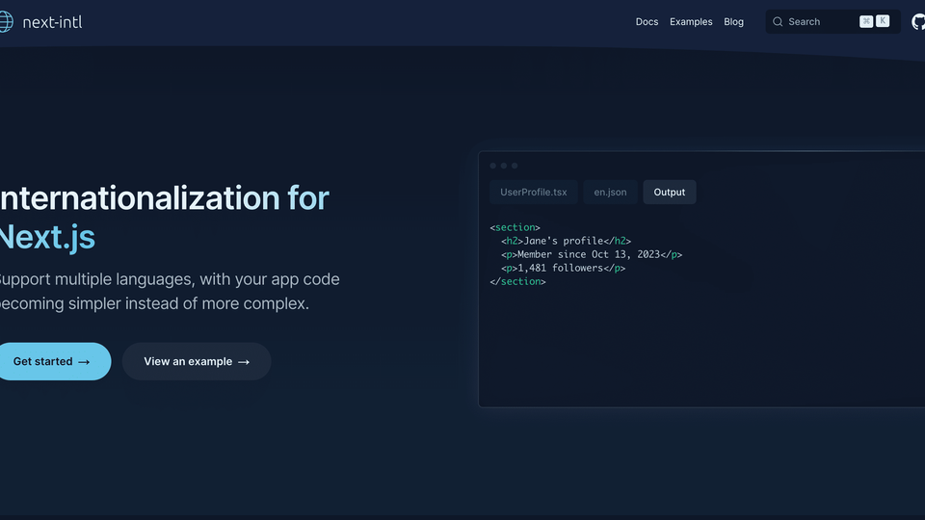Open the Examples navigation link
This screenshot has height=520, width=925.
(691, 22)
